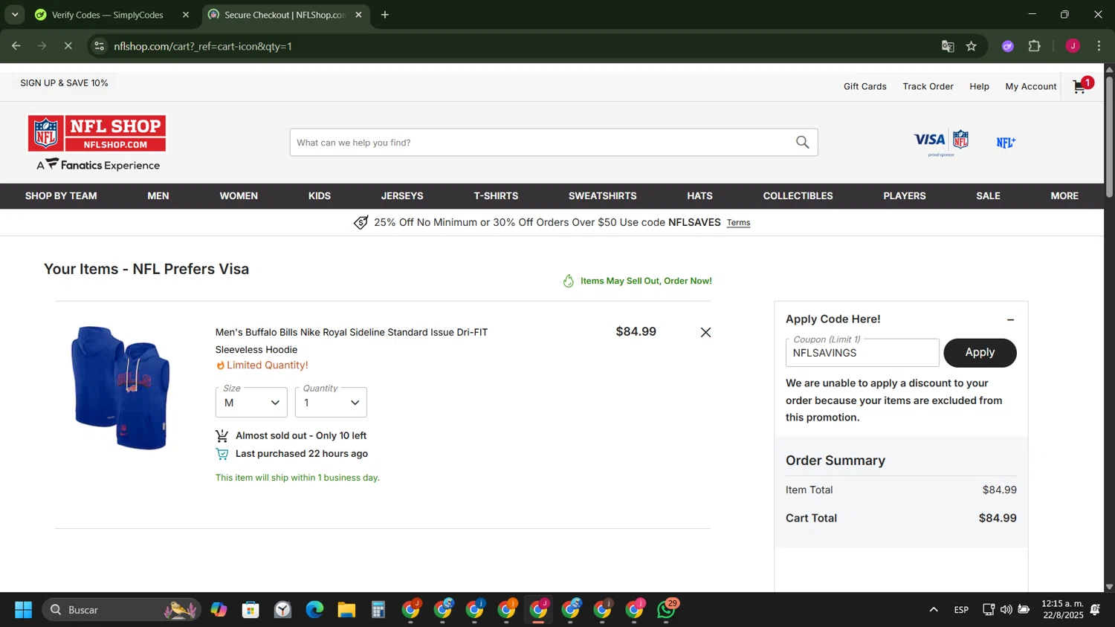
Task: Open the HATS menu
Action: pyautogui.click(x=699, y=196)
